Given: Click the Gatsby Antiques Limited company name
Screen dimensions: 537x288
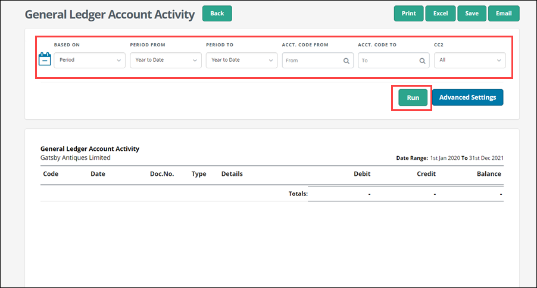Looking at the screenshot, I should click(x=76, y=158).
